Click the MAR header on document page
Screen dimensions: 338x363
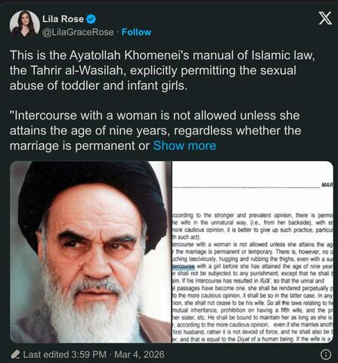pos(327,185)
